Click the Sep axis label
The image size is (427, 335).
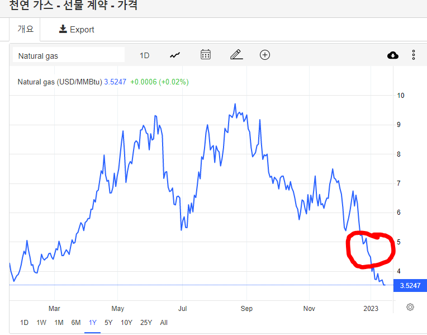pos(246,309)
